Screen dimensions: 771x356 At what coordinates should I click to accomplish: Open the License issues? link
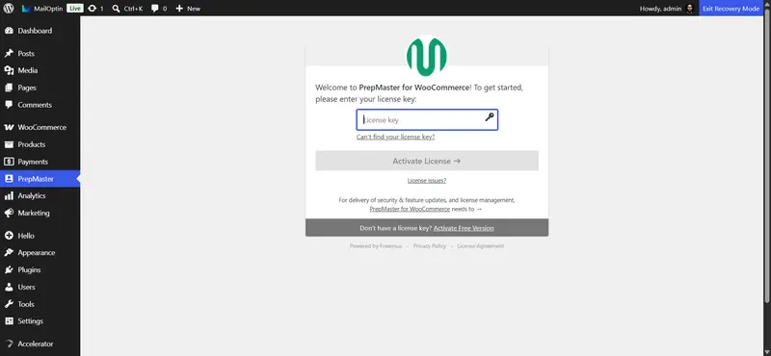tap(427, 180)
